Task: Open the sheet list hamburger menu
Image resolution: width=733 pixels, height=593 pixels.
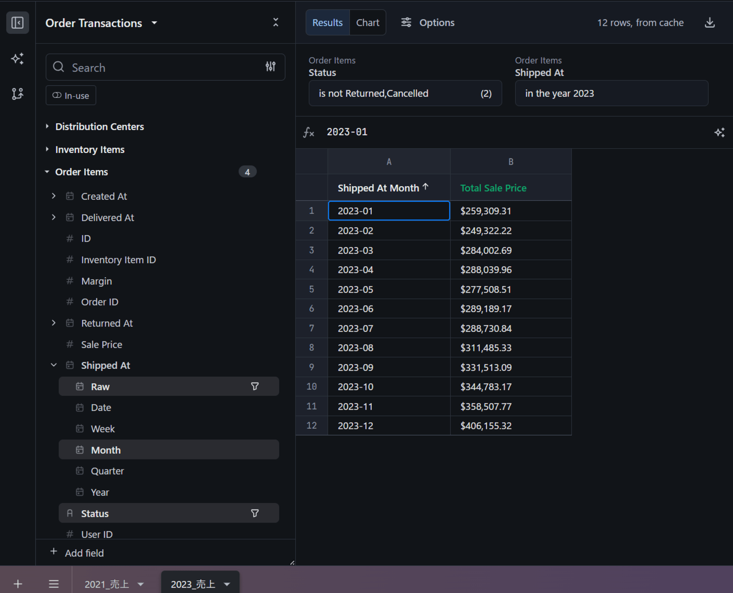Action: (54, 583)
